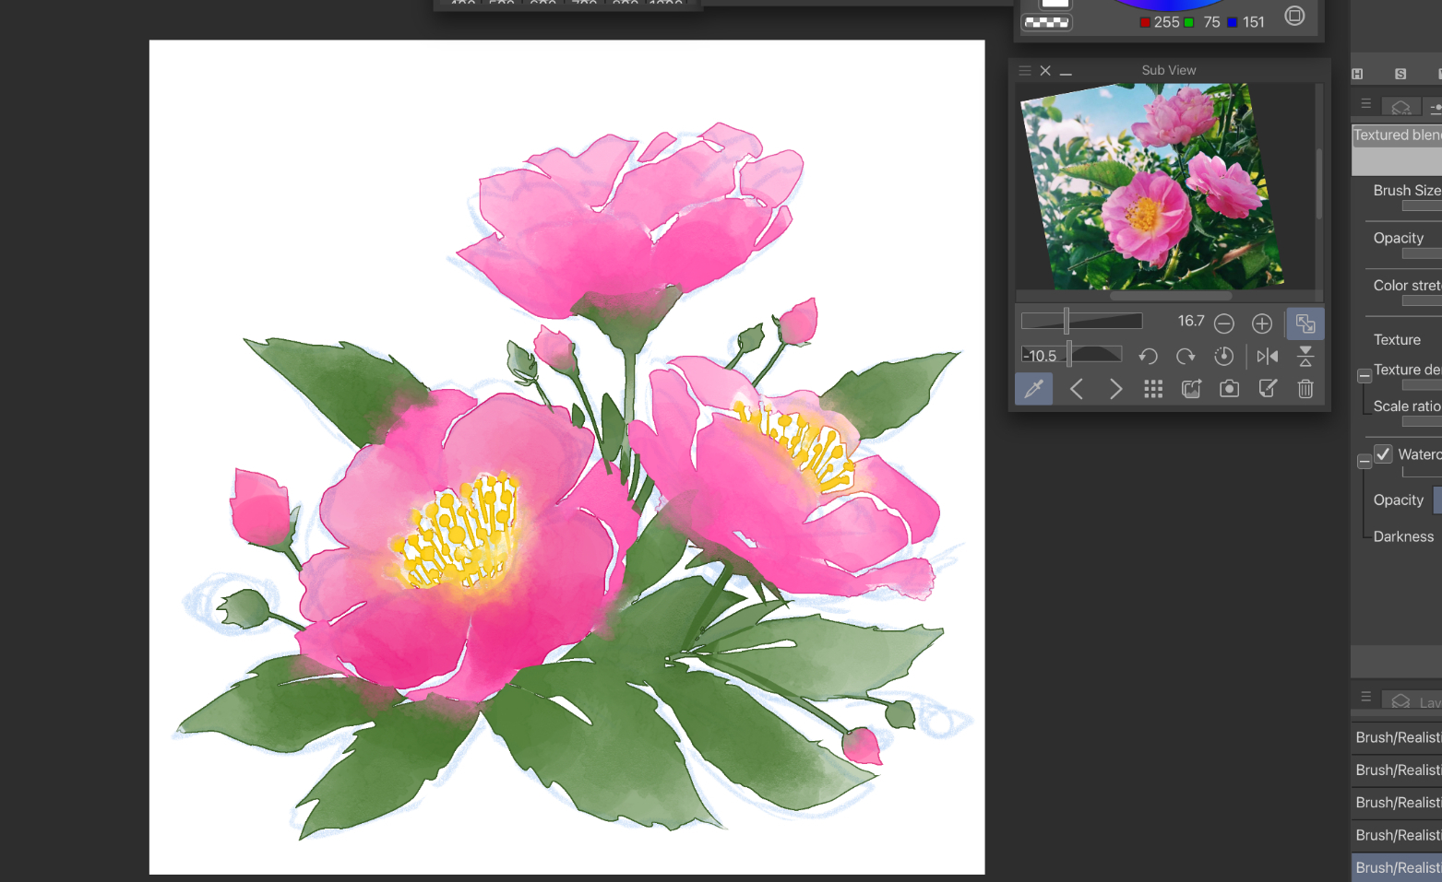Select the eyedropper tool in Sub View

click(1033, 389)
